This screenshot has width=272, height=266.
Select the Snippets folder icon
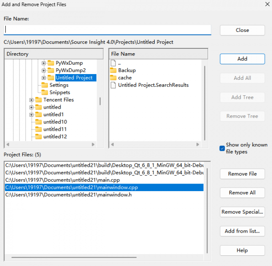coord(44,92)
